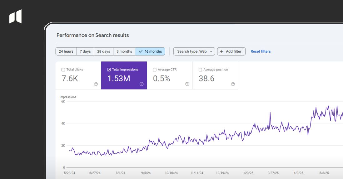Image resolution: width=343 pixels, height=179 pixels.
Task: Click help icon on Total impressions card
Action: click(x=142, y=84)
